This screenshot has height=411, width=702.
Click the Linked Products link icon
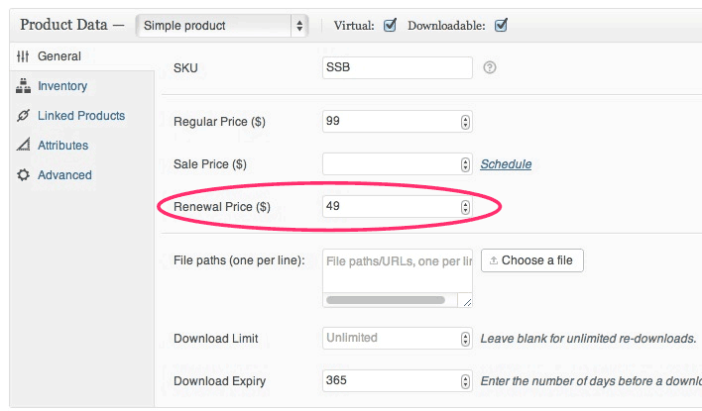[23, 116]
